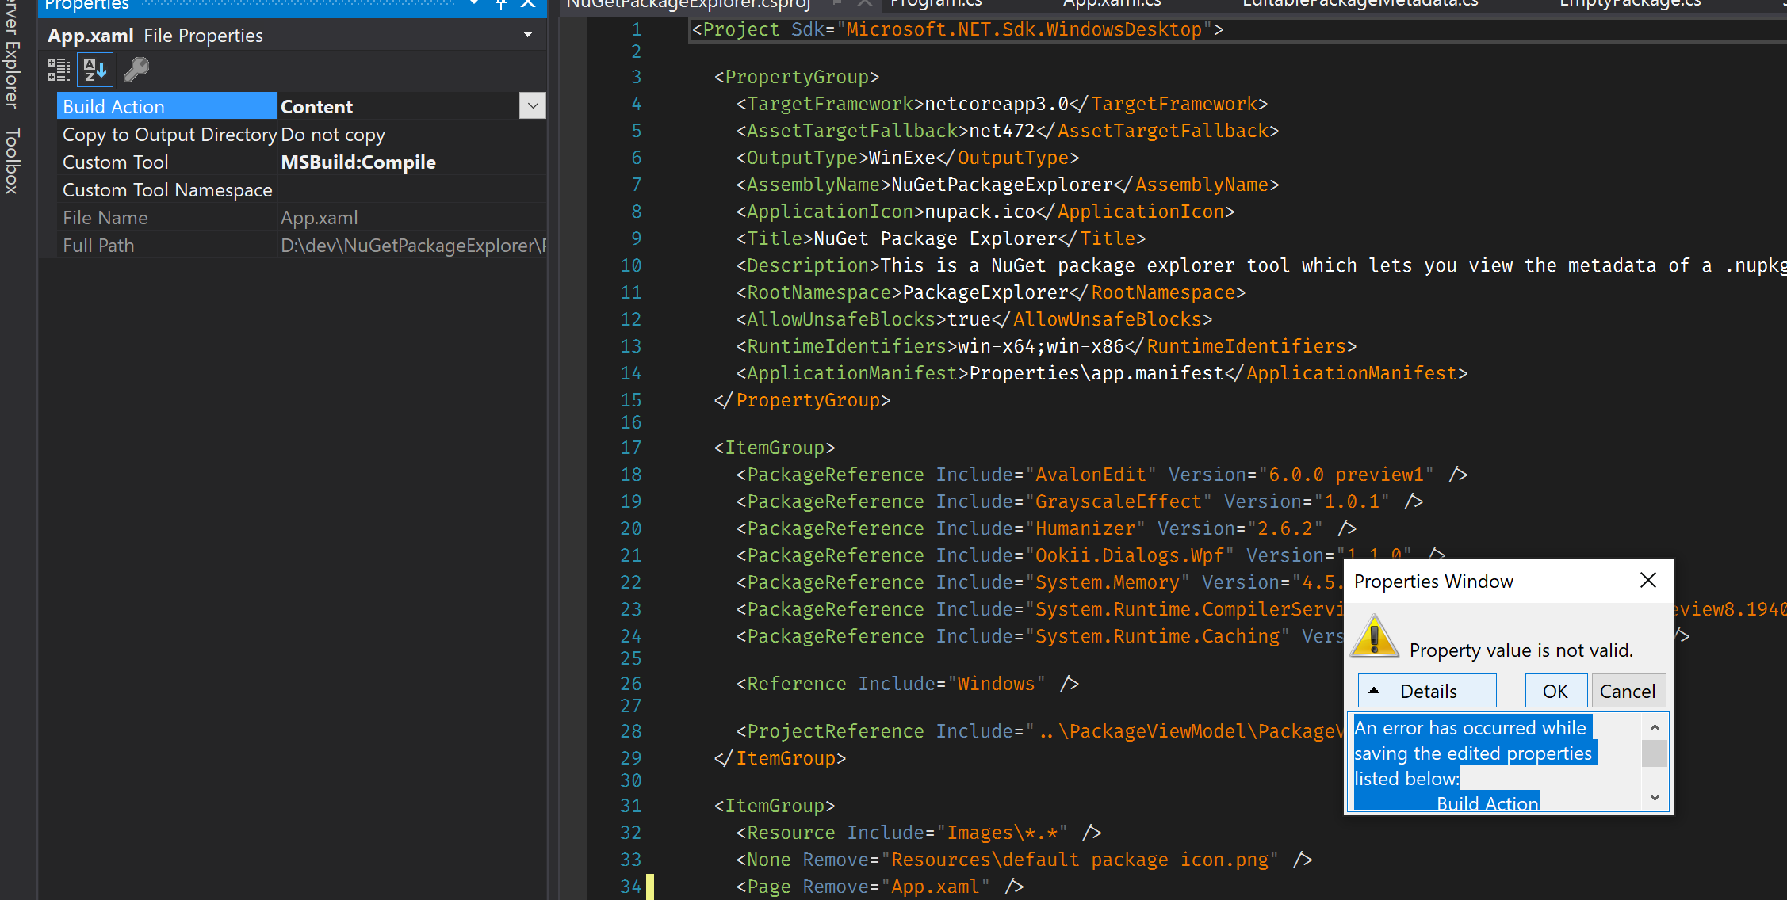
Task: Expand the App.xaml File Properties object dropdown
Action: [527, 35]
